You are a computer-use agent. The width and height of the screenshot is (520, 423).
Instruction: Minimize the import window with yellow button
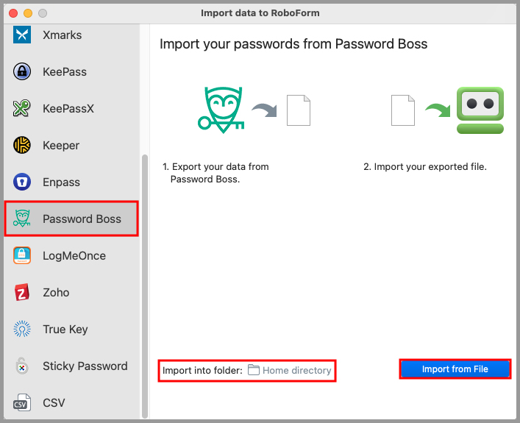28,13
